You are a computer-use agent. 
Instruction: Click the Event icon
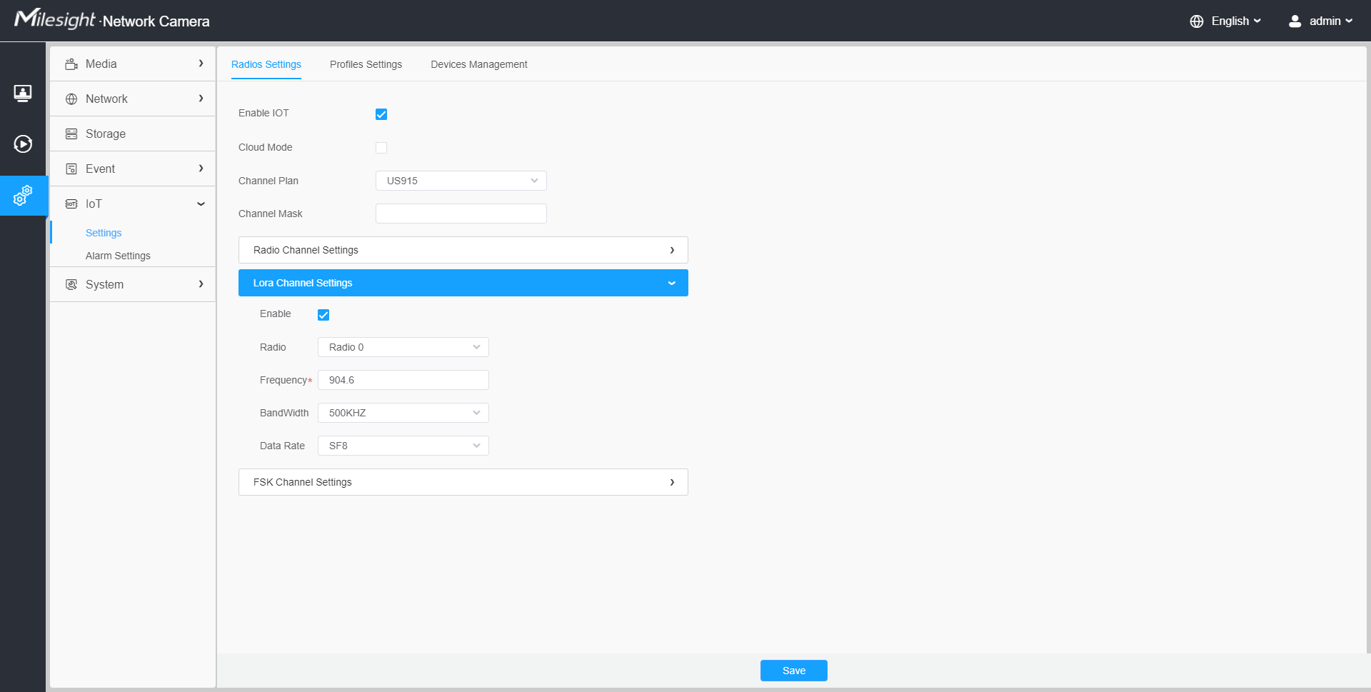(x=71, y=169)
